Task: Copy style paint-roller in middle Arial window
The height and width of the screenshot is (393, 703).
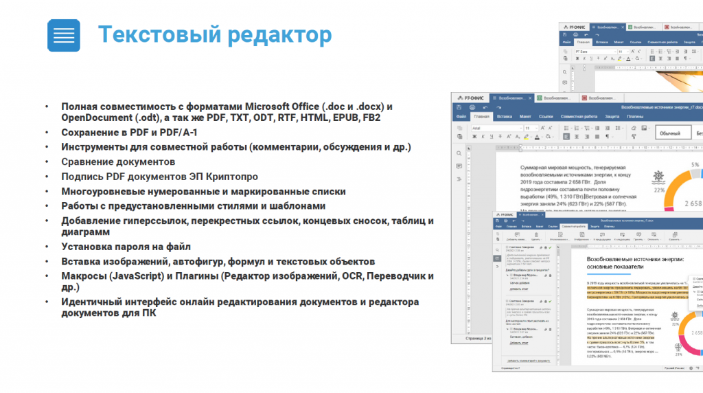Action: pos(634,137)
